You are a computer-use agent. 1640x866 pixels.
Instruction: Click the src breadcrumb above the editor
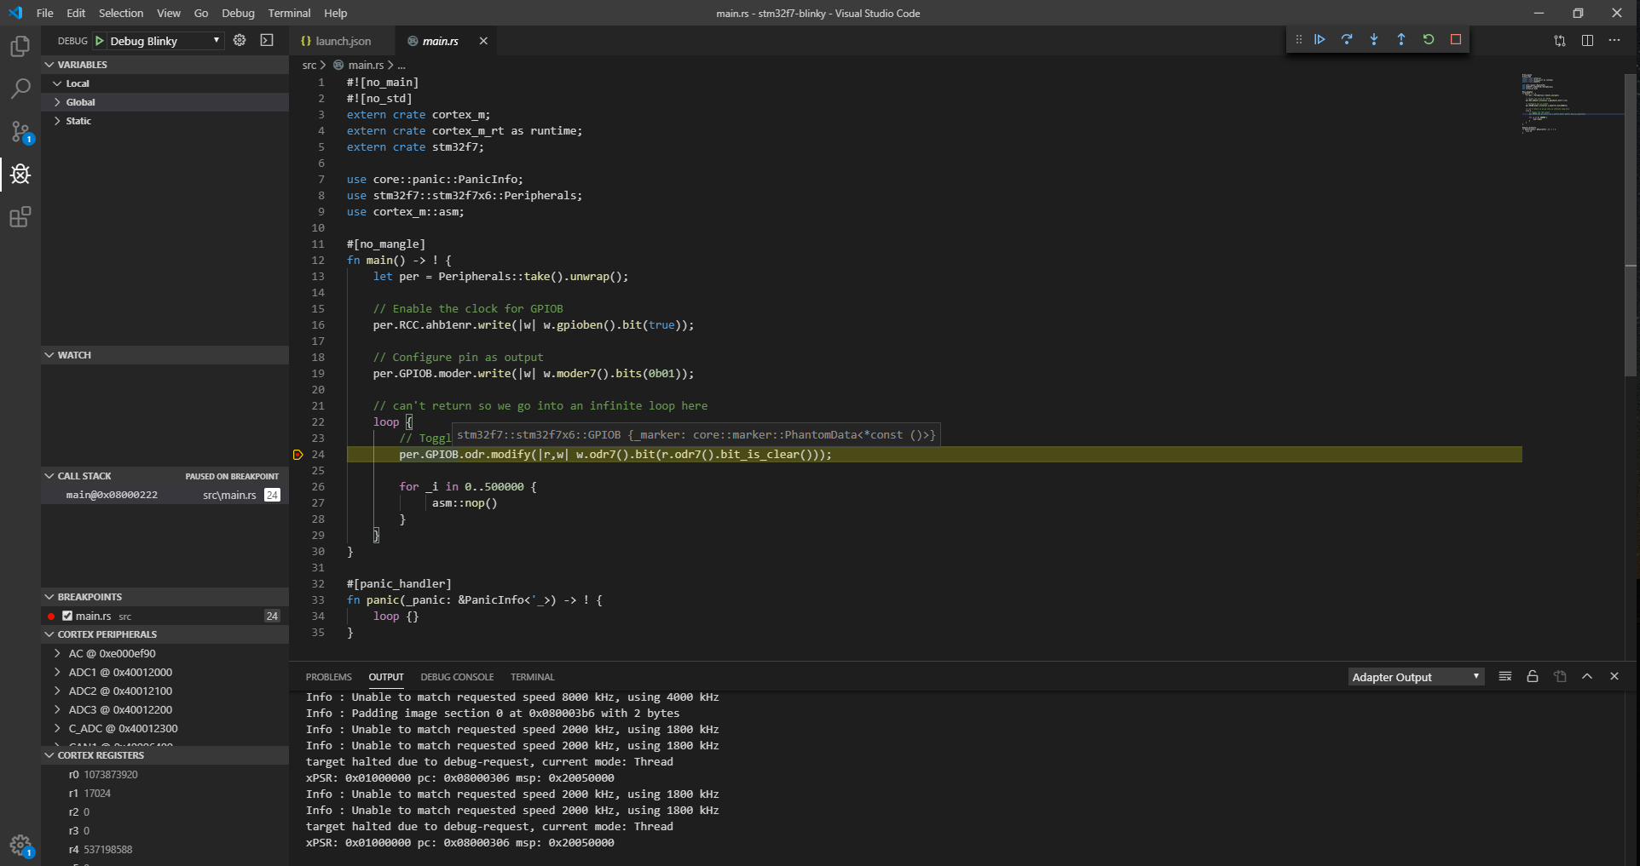tap(309, 65)
